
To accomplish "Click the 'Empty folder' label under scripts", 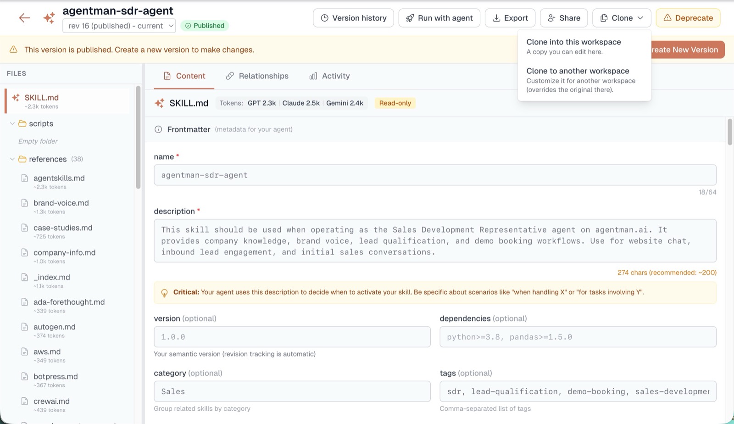I will click(x=38, y=141).
